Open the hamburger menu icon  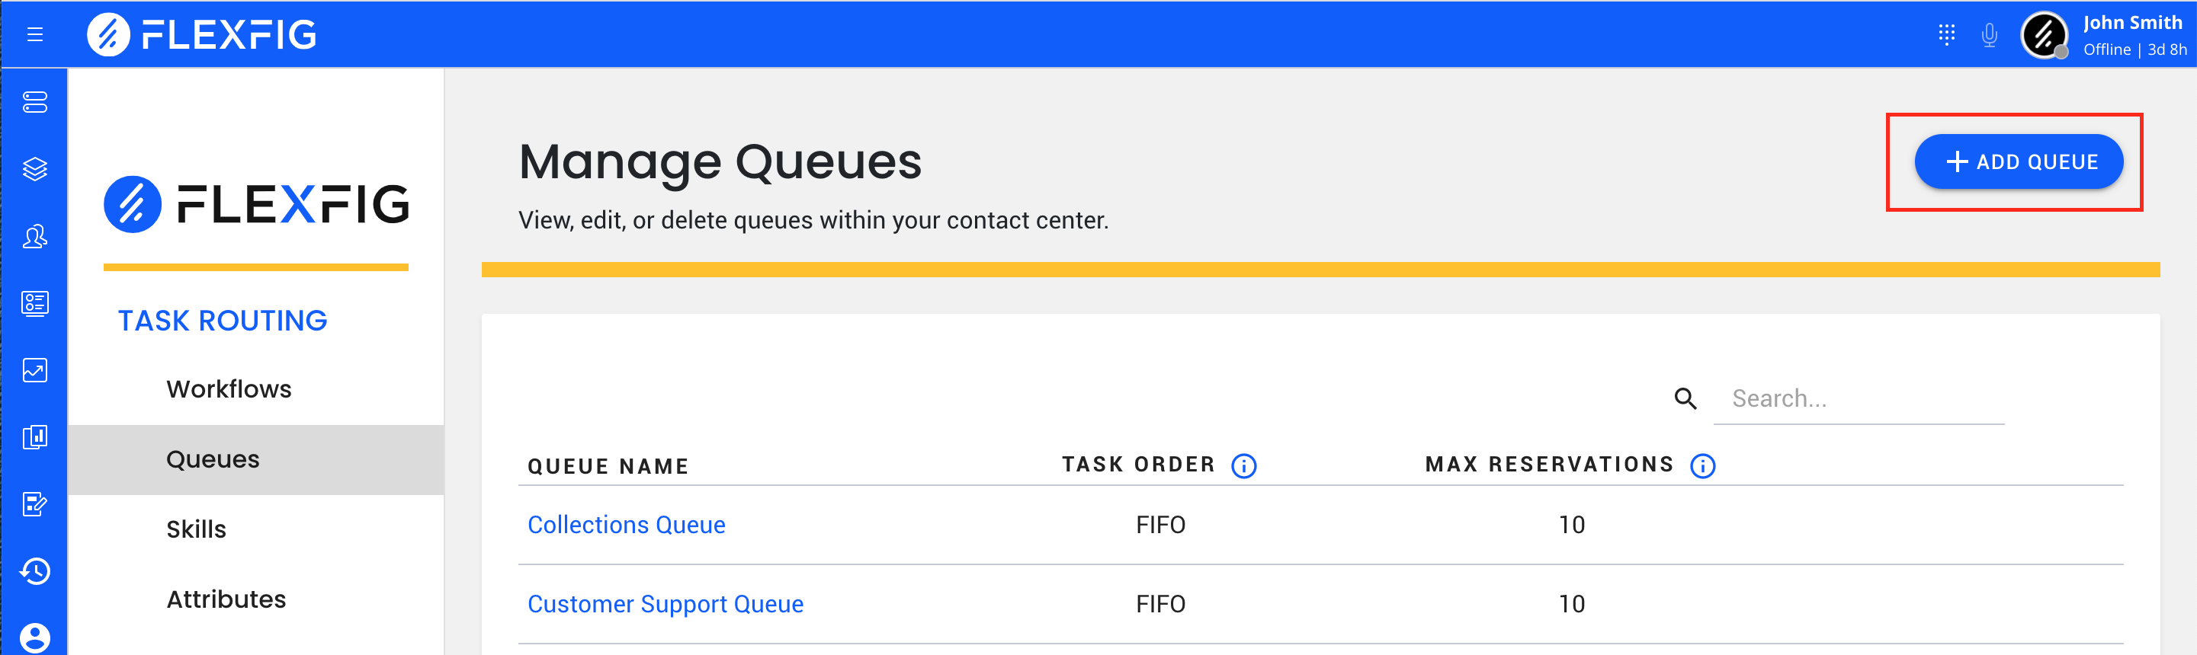(x=35, y=34)
